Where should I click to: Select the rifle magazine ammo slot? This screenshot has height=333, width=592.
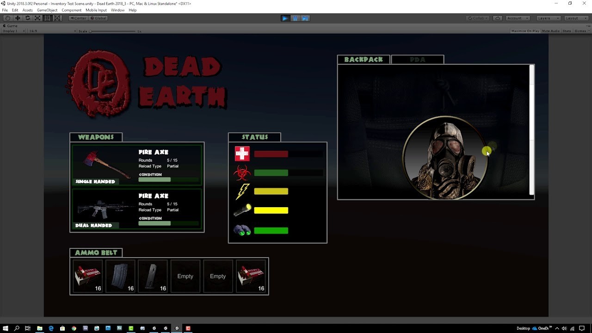tap(120, 276)
